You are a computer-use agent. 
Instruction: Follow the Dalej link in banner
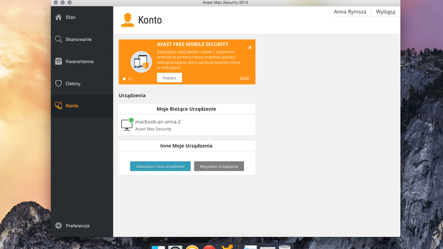pyautogui.click(x=245, y=78)
